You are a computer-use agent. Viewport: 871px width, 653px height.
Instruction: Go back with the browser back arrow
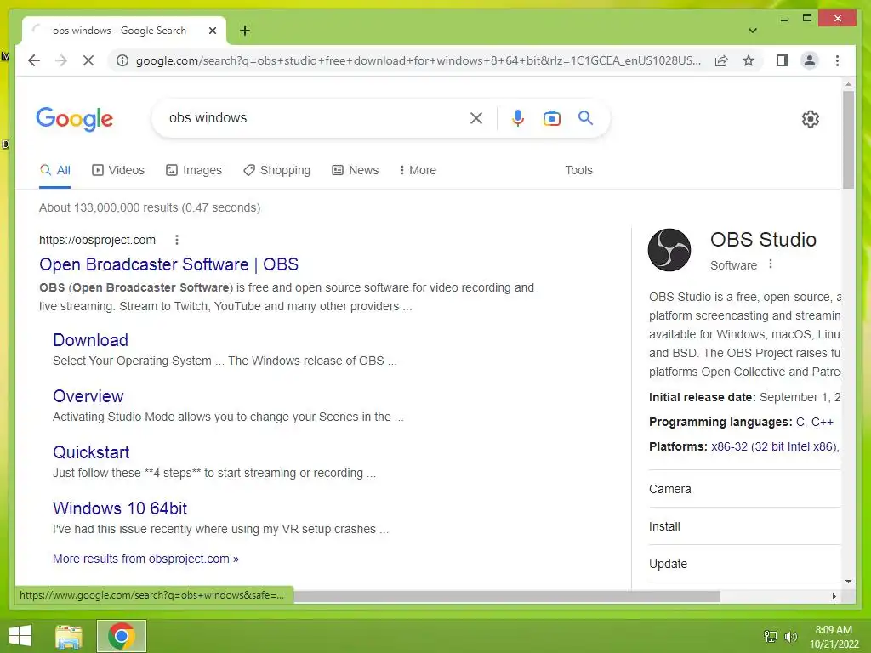pyautogui.click(x=34, y=60)
